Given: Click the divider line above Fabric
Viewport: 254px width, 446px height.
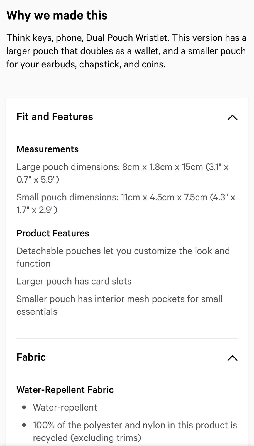Looking at the screenshot, I should click(x=127, y=338).
